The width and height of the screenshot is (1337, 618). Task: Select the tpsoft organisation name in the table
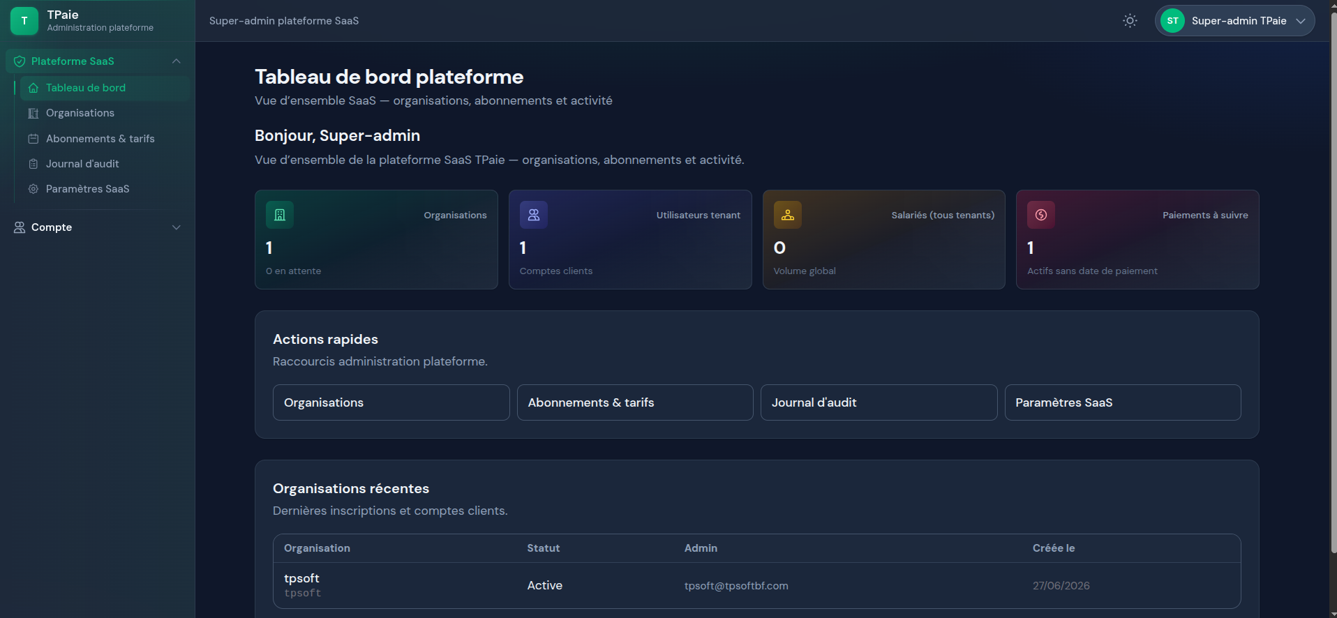coord(301,578)
